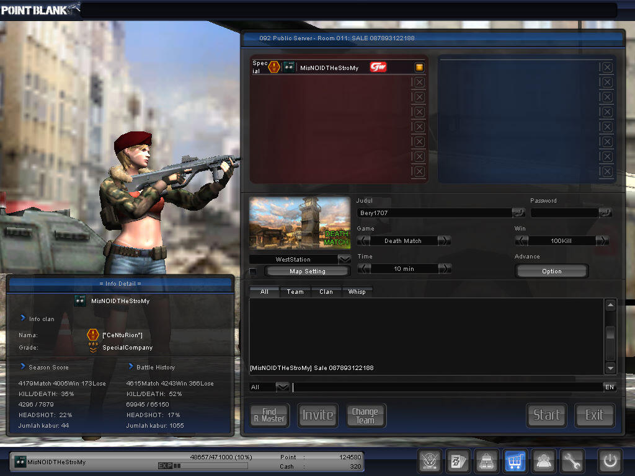Click the chat scroll down arrow

point(610,368)
